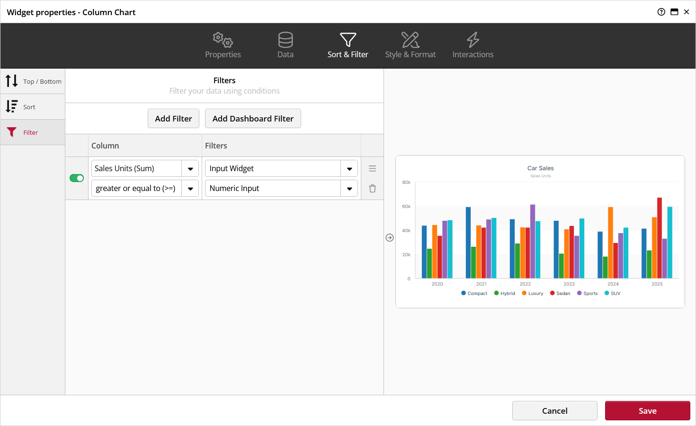696x426 pixels.
Task: Open the help question mark icon
Action: [661, 12]
